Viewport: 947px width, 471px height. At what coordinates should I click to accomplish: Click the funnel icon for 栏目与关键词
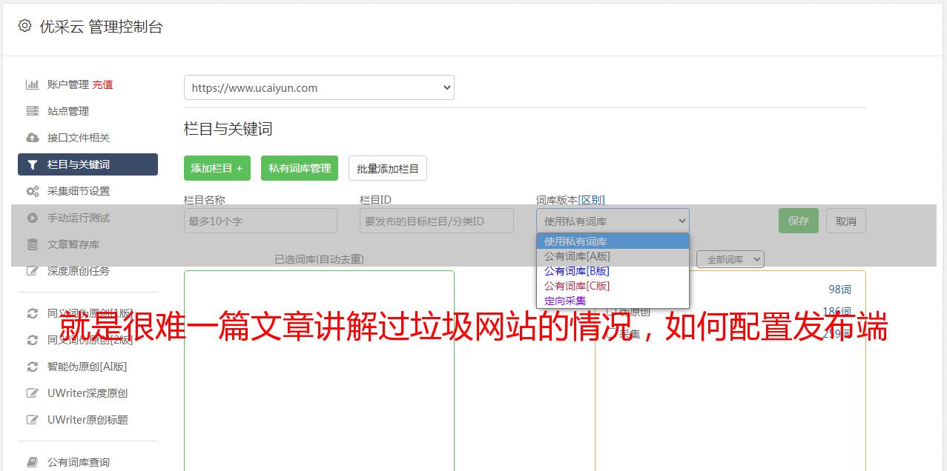[32, 164]
